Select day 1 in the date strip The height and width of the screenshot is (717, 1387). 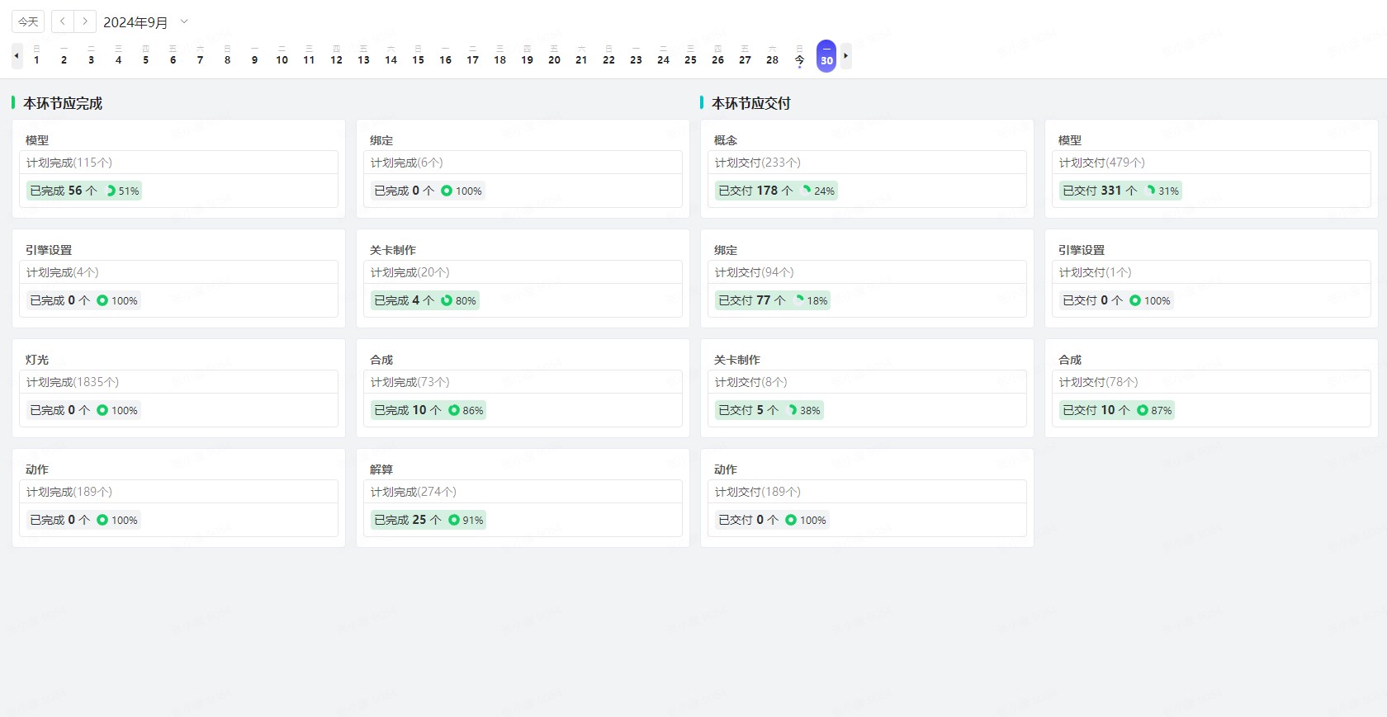pyautogui.click(x=36, y=56)
